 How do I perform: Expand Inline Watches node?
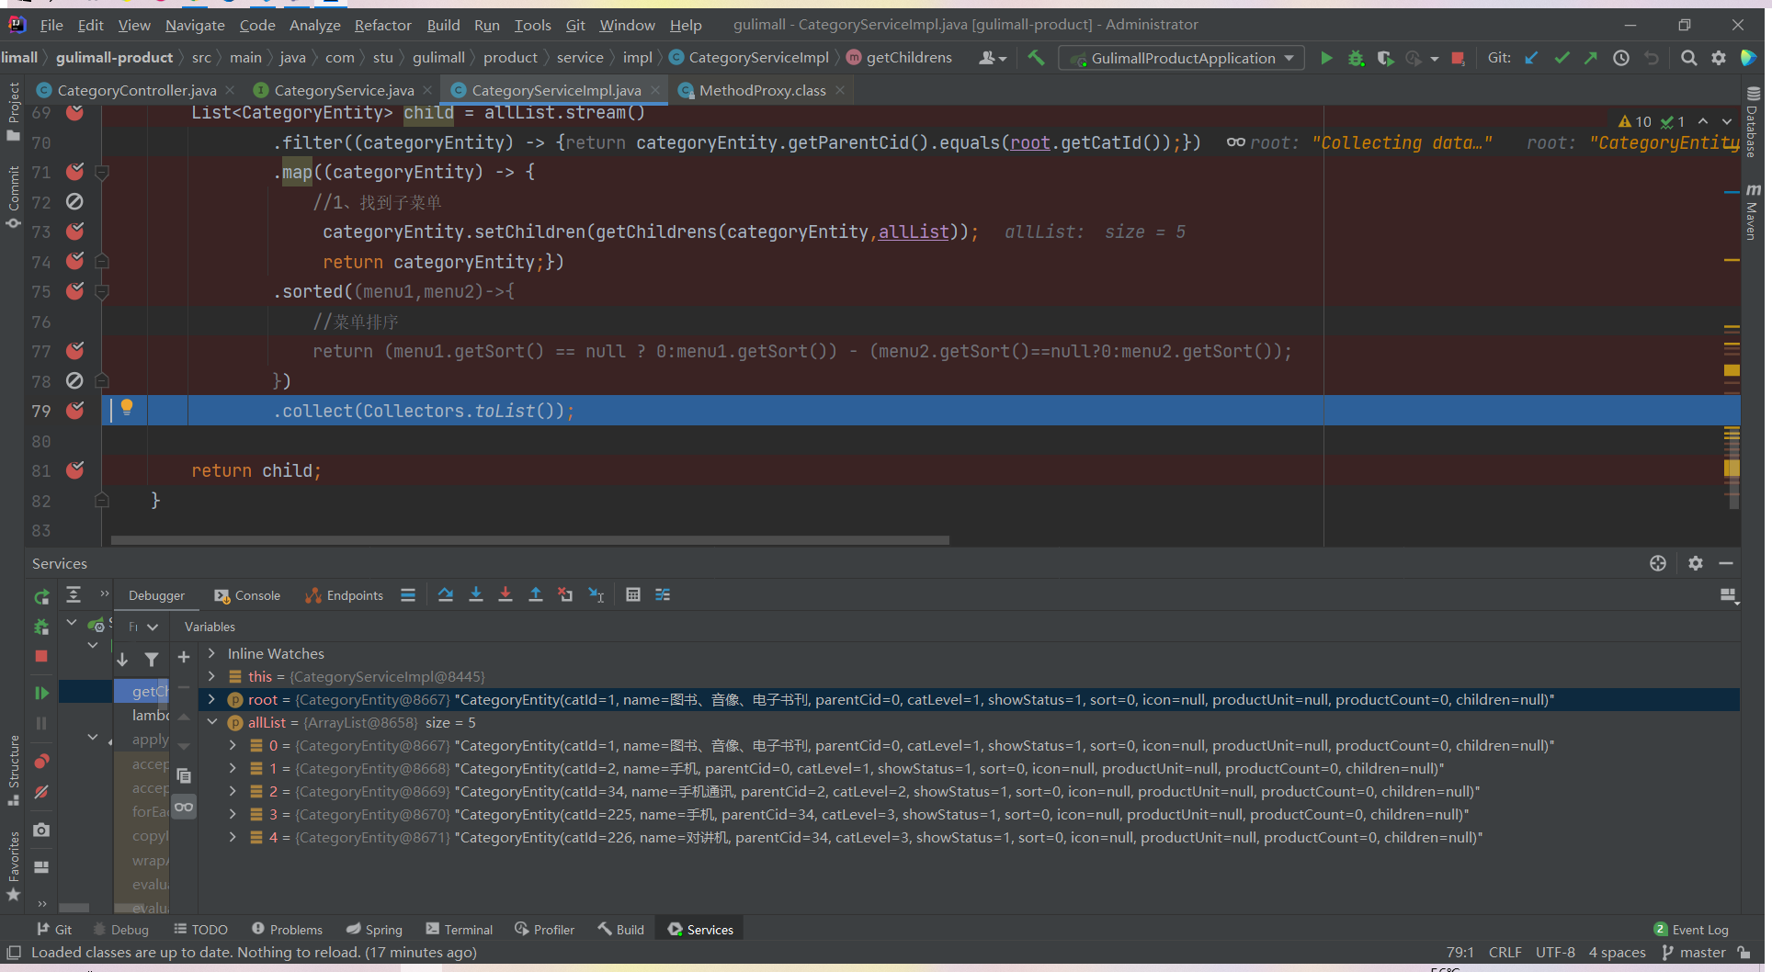212,653
